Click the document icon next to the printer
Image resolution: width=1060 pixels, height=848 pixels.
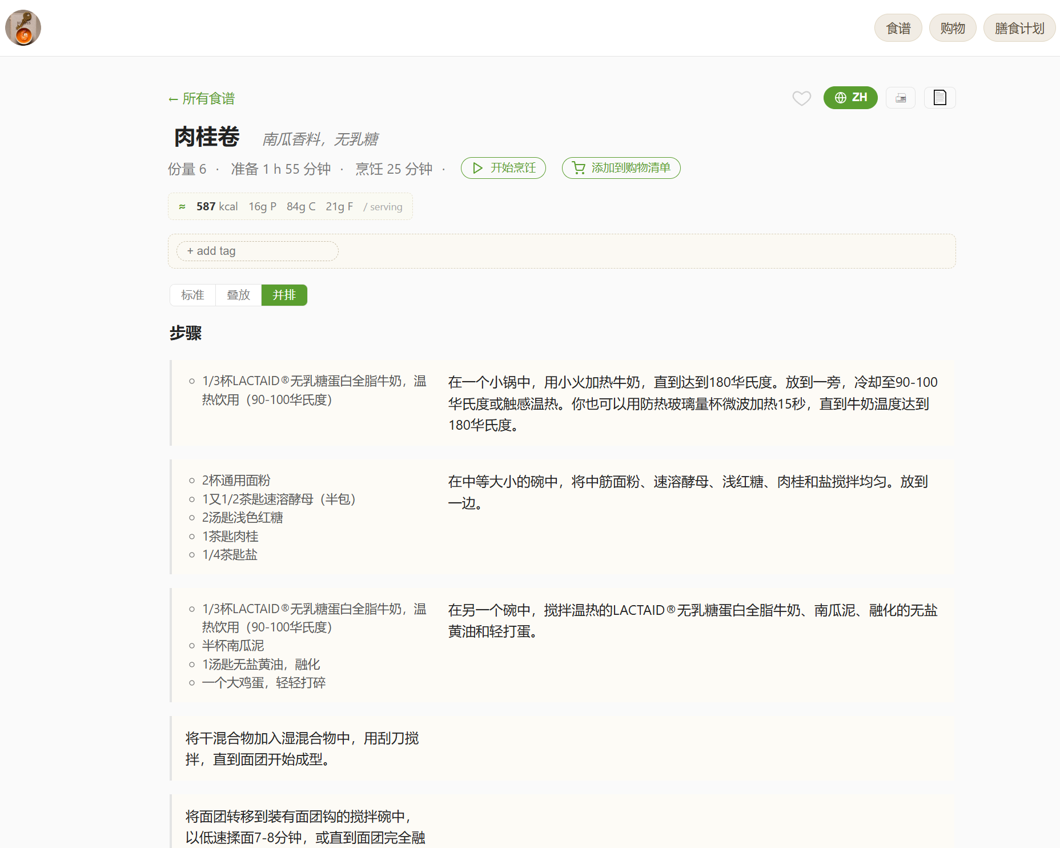939,97
